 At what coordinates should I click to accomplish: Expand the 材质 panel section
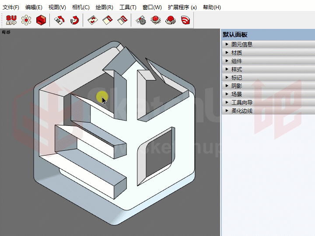pyautogui.click(x=237, y=52)
